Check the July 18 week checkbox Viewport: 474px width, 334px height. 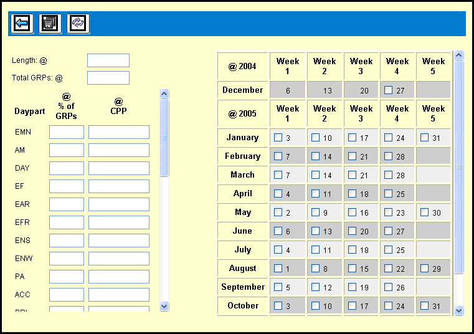pyautogui.click(x=353, y=250)
